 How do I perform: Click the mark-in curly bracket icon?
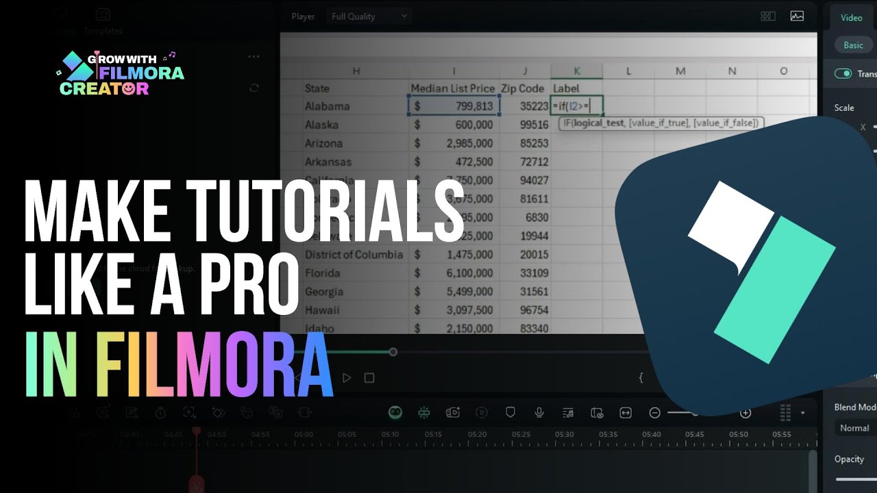pos(641,377)
